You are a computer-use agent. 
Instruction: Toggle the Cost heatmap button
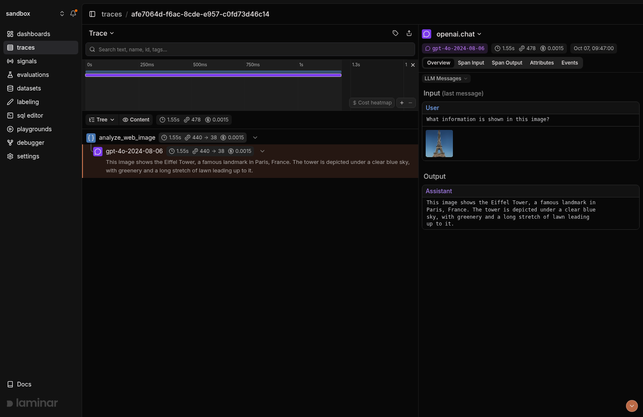tap(372, 103)
